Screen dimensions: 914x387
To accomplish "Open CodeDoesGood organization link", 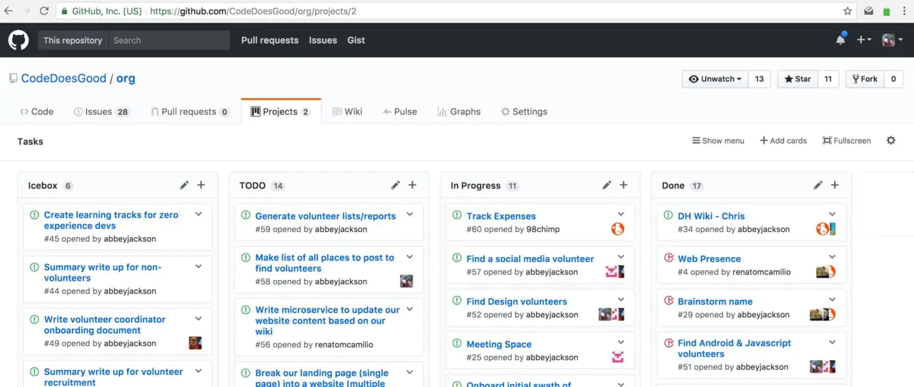I will tap(64, 79).
